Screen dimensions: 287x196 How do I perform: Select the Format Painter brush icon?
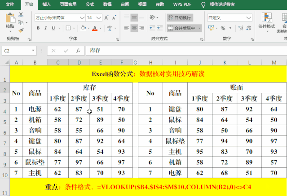[21, 30]
